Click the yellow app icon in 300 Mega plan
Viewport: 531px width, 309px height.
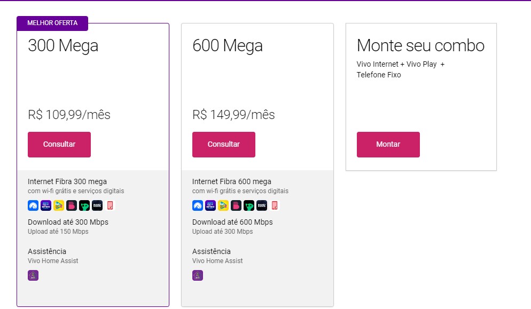(59, 205)
